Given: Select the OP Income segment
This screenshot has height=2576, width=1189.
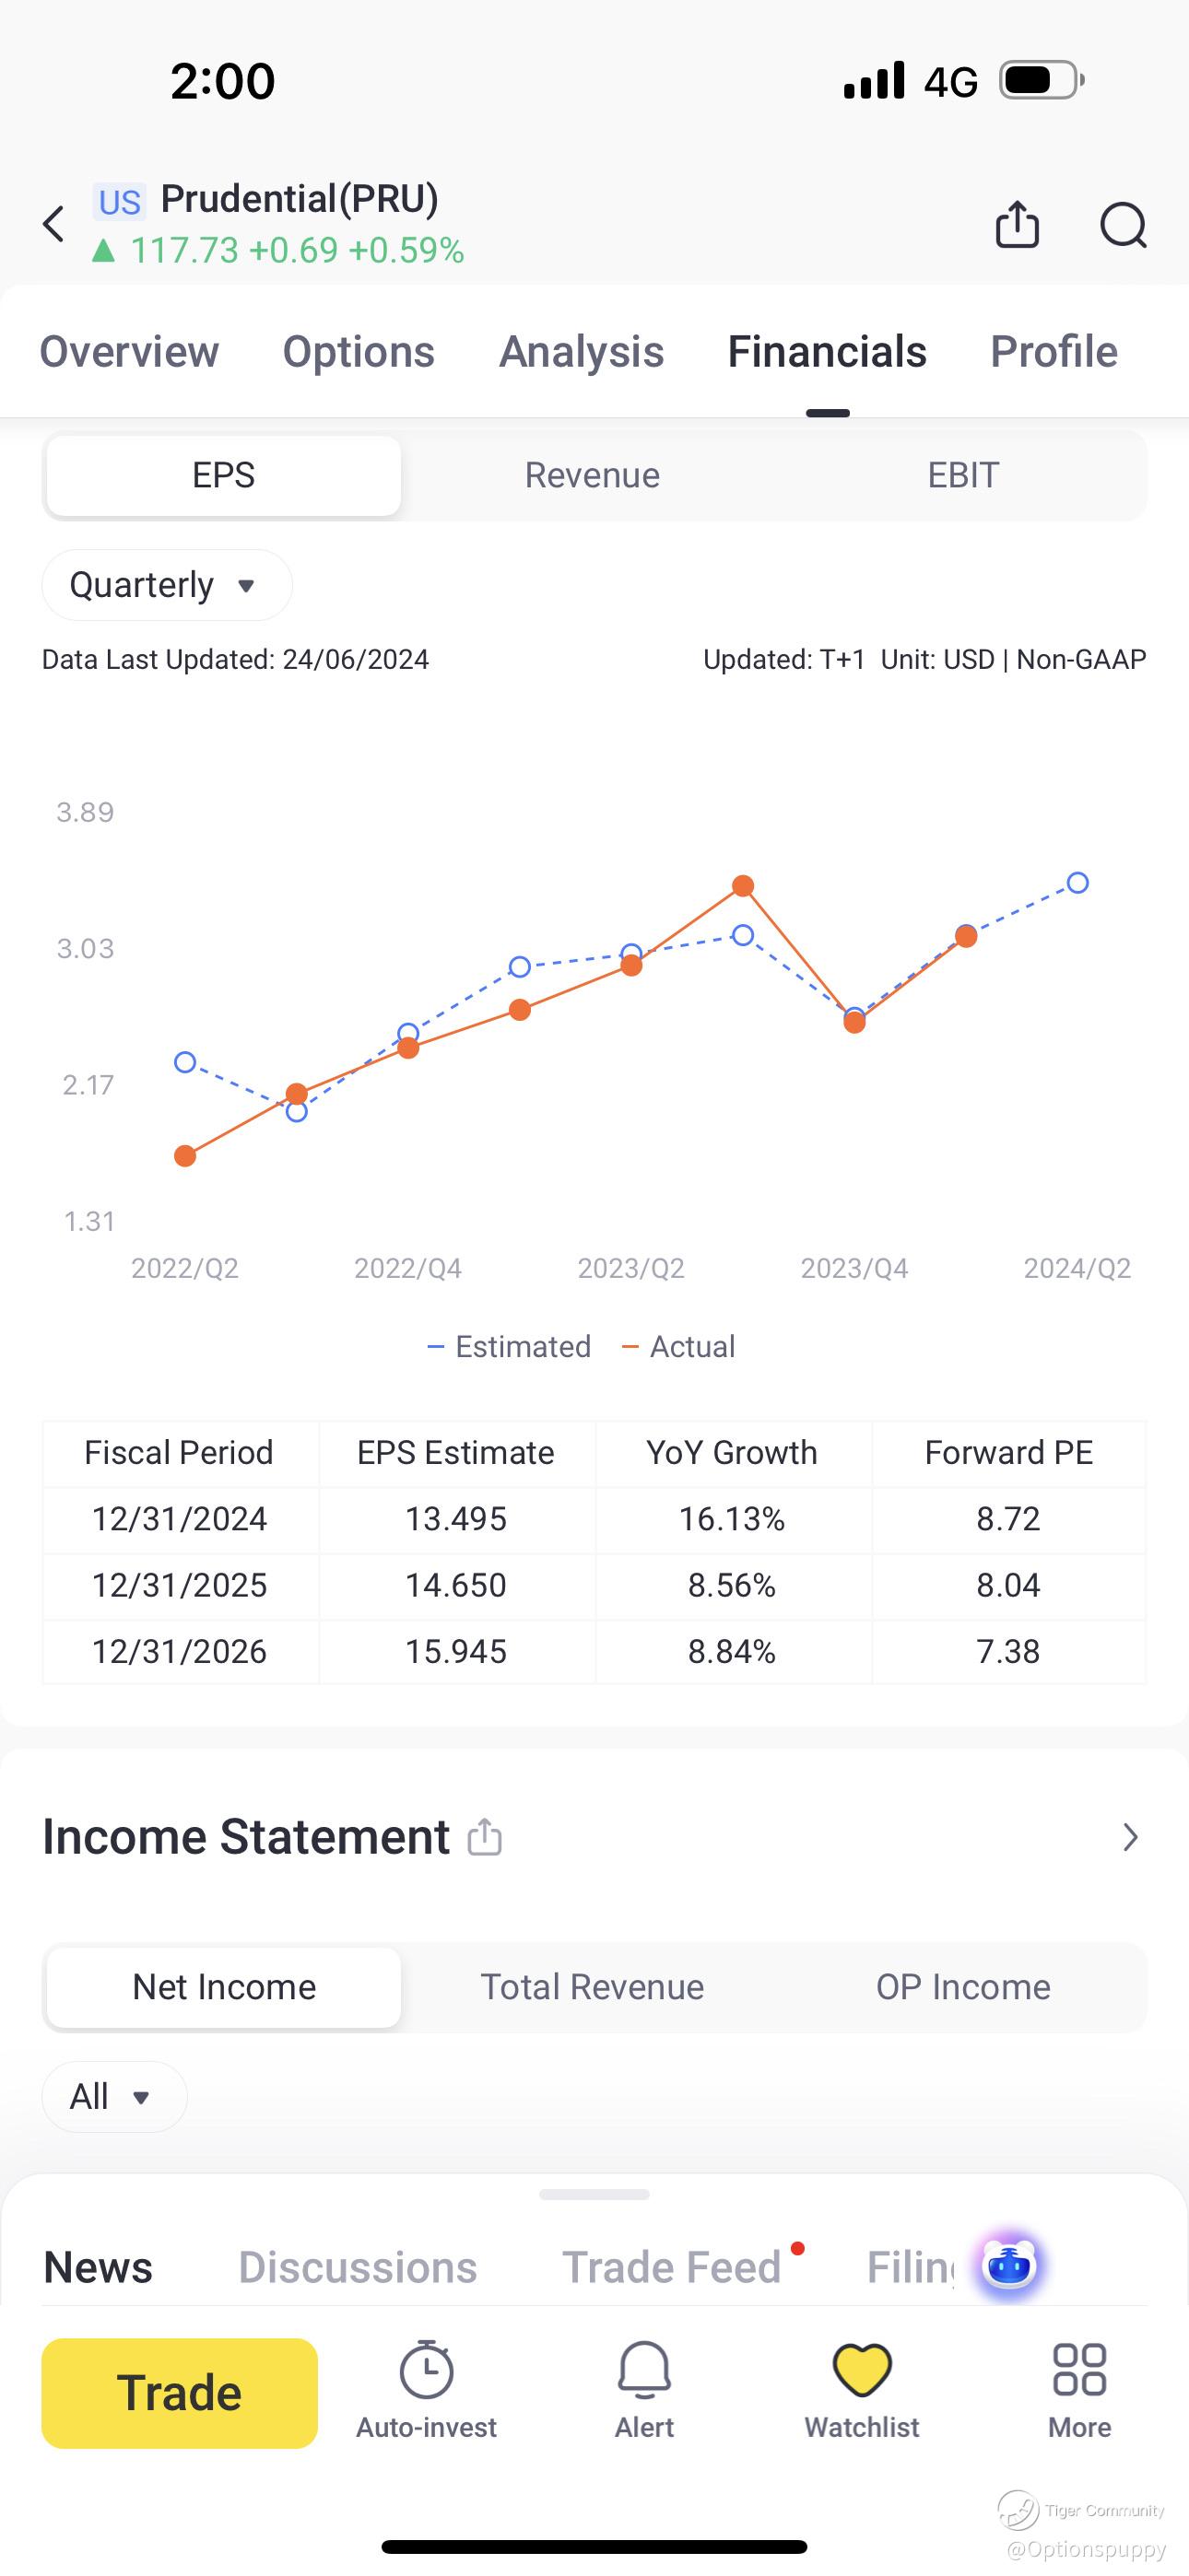Looking at the screenshot, I should (963, 1987).
